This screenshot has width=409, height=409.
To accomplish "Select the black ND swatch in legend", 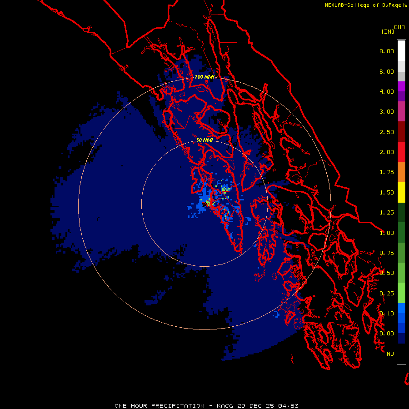I will (x=401, y=354).
